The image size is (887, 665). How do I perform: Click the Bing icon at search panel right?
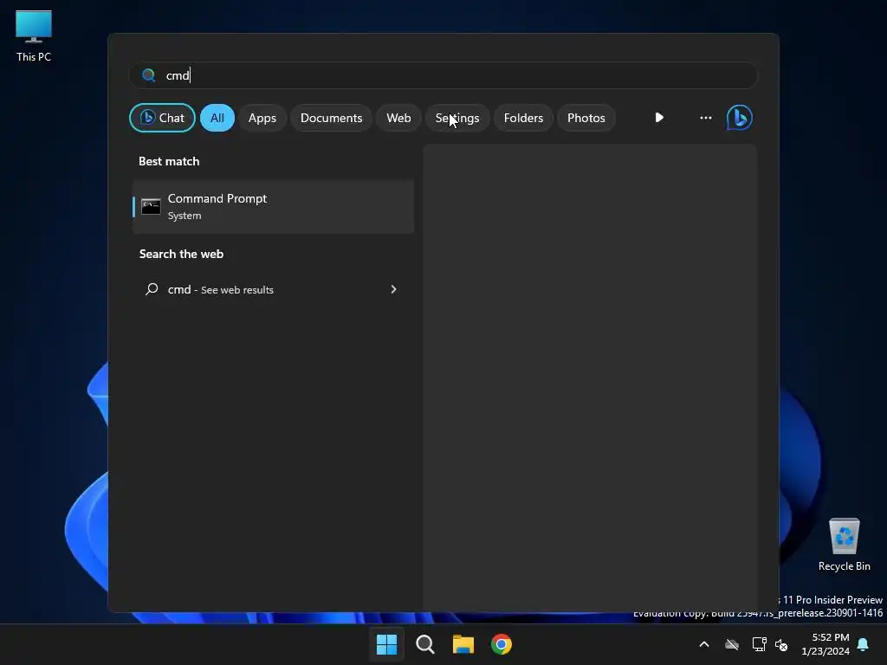point(740,118)
